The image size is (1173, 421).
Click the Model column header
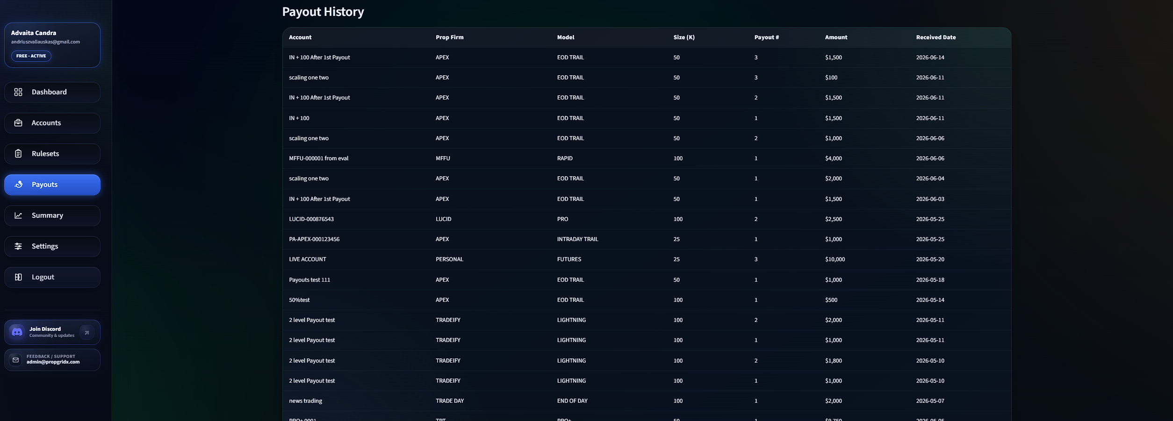[566, 37]
